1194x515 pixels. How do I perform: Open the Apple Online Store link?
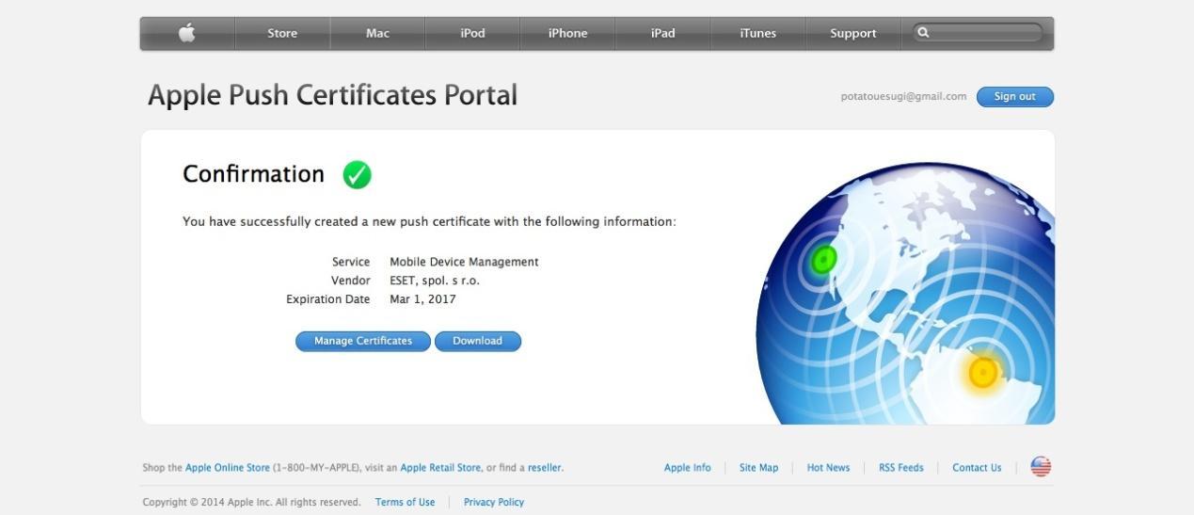pos(228,468)
